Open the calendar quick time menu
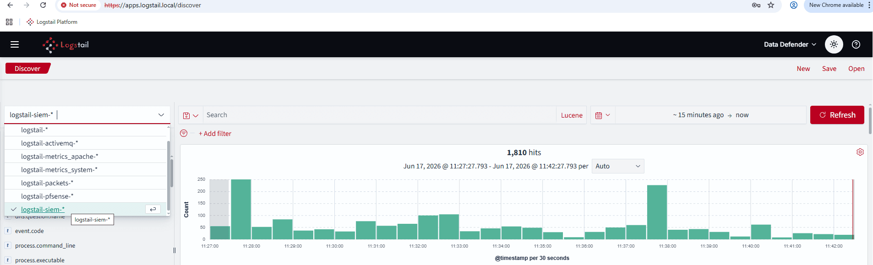This screenshot has height=265, width=873. [602, 115]
